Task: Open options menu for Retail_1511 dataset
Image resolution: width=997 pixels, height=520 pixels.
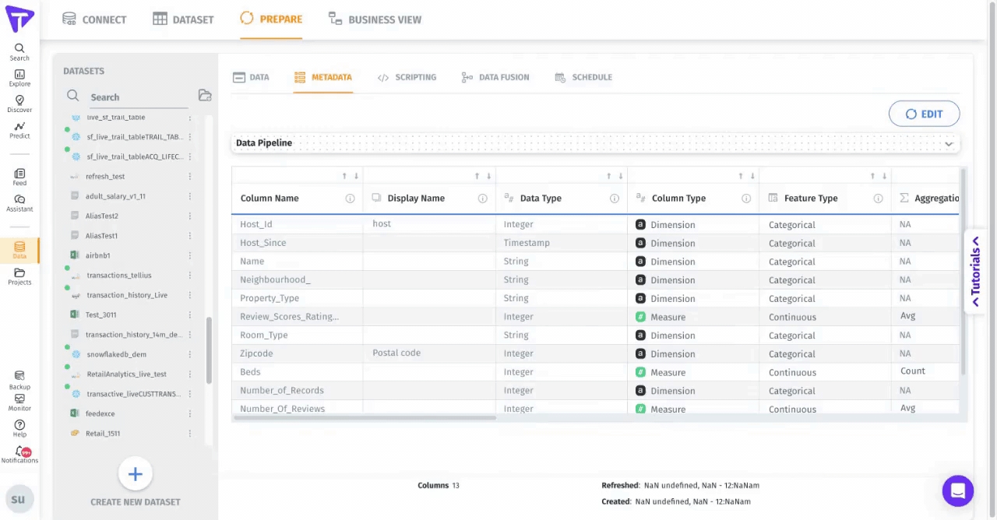Action: tap(189, 434)
